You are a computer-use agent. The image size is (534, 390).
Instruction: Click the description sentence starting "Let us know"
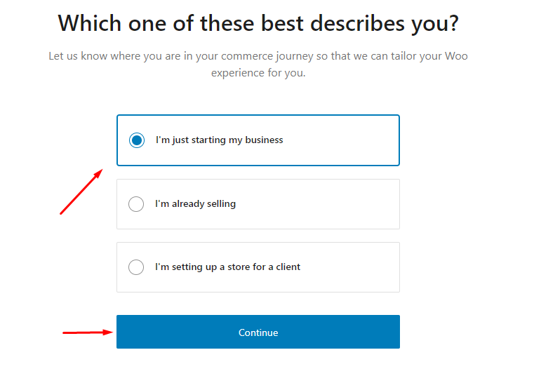coord(258,56)
